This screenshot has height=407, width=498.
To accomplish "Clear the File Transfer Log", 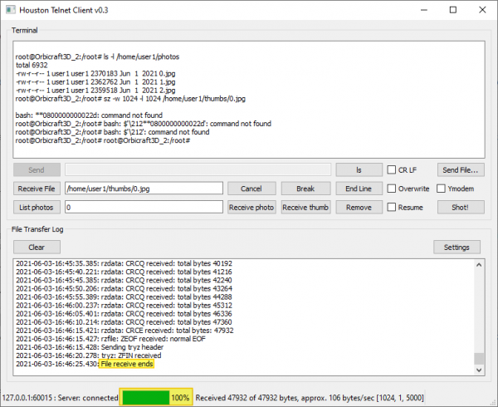I will point(37,247).
